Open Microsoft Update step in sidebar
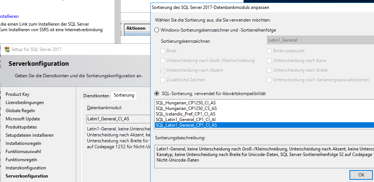Screen dimensions: 374x182 (x=23, y=119)
